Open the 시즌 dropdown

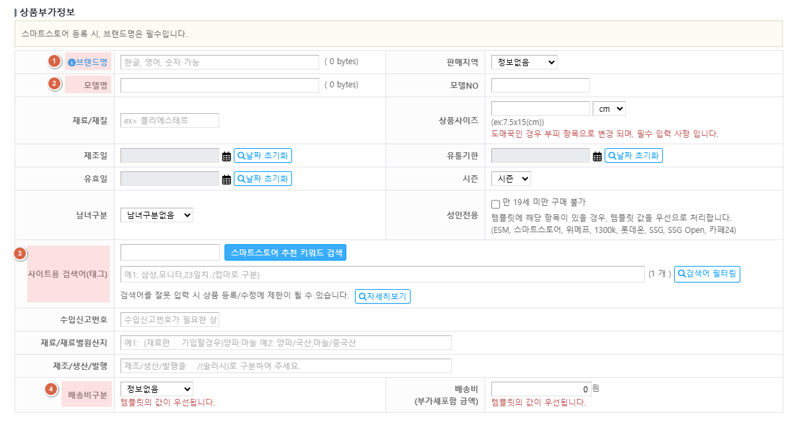pos(511,179)
